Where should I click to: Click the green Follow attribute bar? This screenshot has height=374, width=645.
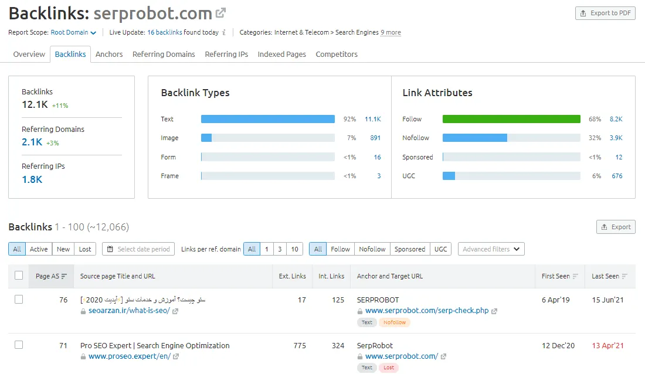[511, 119]
